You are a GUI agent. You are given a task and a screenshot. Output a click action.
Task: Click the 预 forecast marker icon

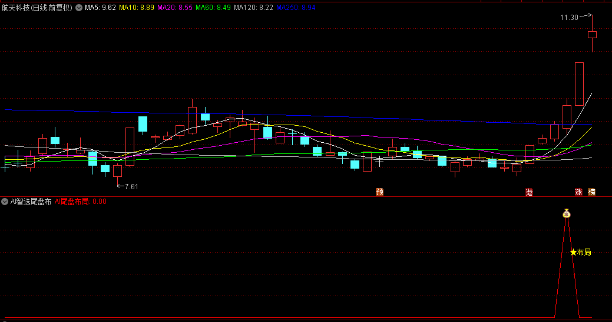[379, 192]
